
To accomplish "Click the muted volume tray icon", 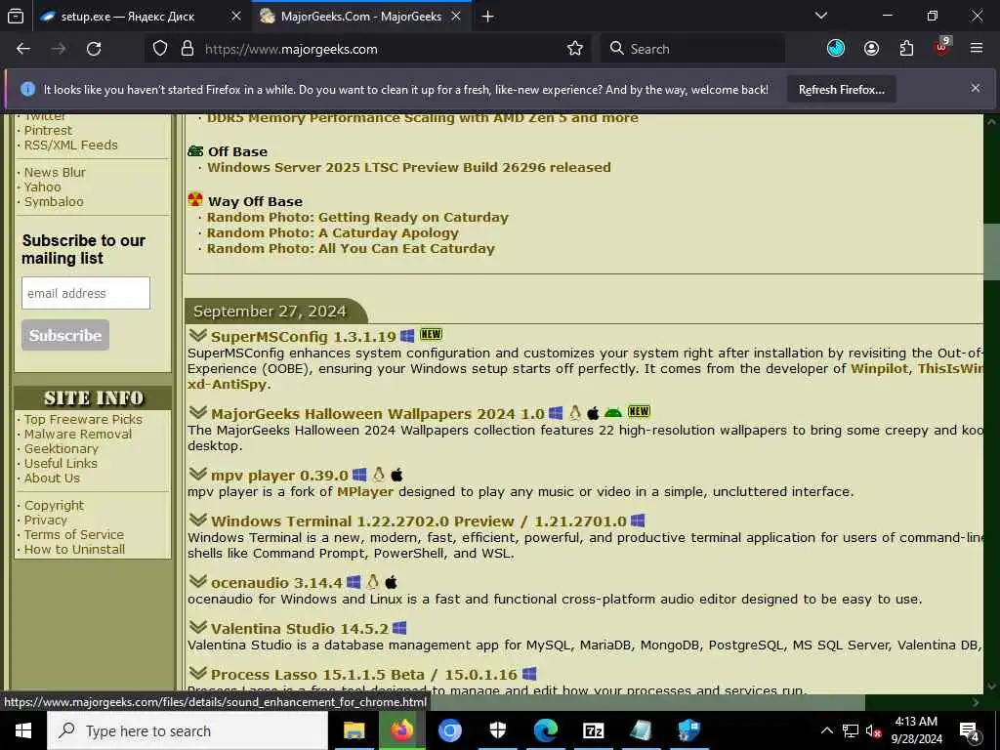I will click(x=874, y=730).
